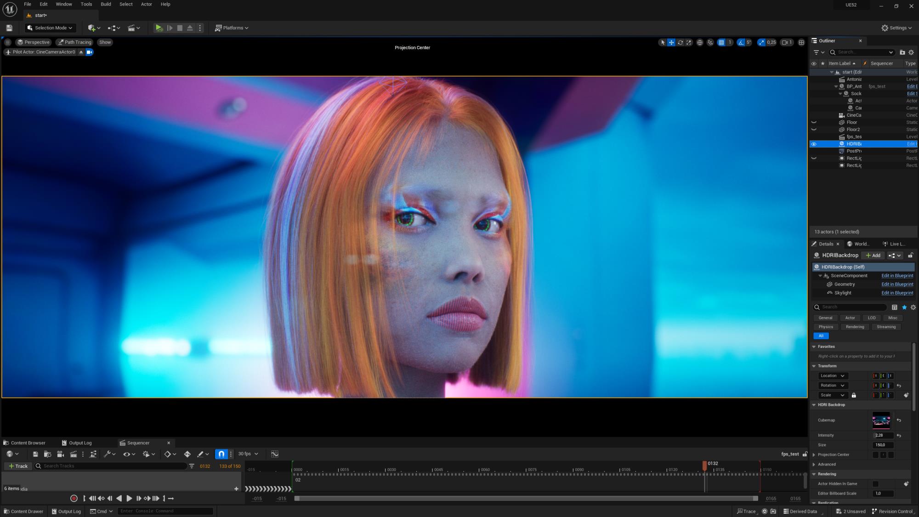Toggle scale snapping in the viewport
919x517 pixels.
(761, 42)
